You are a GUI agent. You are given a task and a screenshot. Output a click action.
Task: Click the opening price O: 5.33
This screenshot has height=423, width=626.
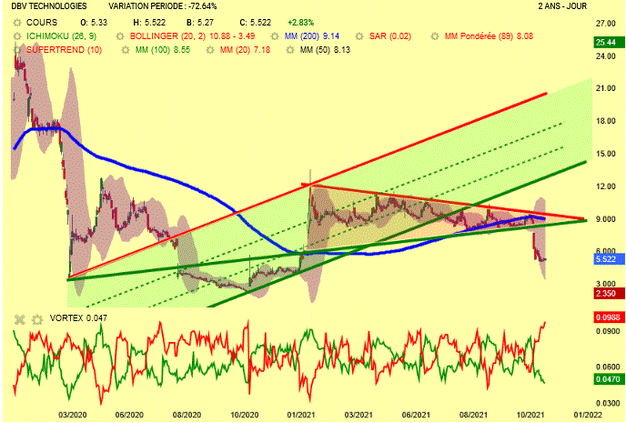94,23
